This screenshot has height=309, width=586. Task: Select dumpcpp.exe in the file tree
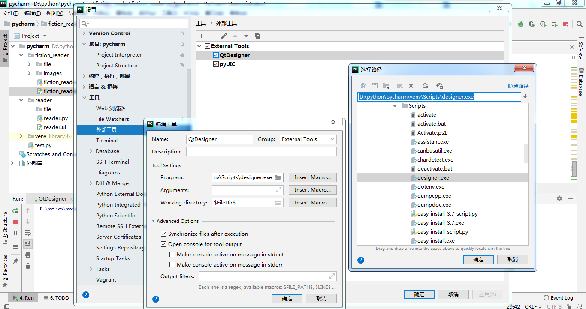tap(434, 196)
